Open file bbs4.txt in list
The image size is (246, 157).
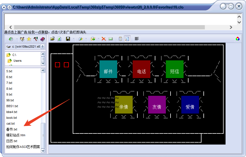[12, 112]
